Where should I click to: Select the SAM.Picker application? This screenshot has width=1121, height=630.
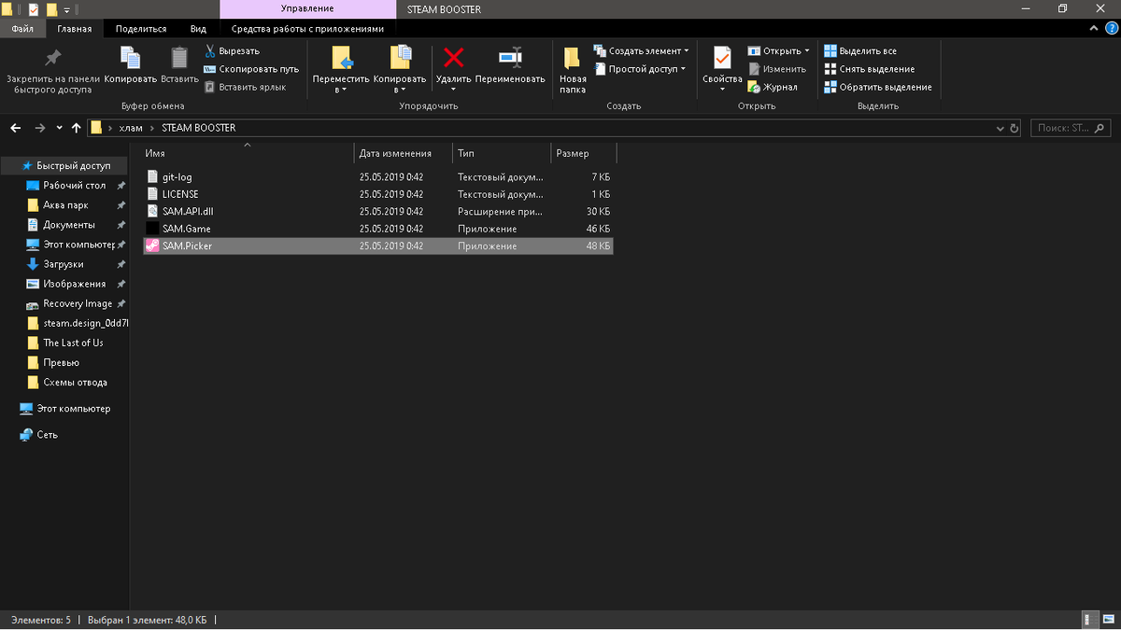[x=378, y=246]
